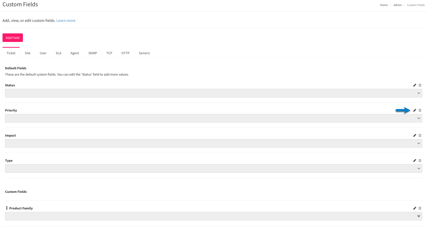Open the Priority dropdown
The height and width of the screenshot is (227, 427).
tap(213, 118)
